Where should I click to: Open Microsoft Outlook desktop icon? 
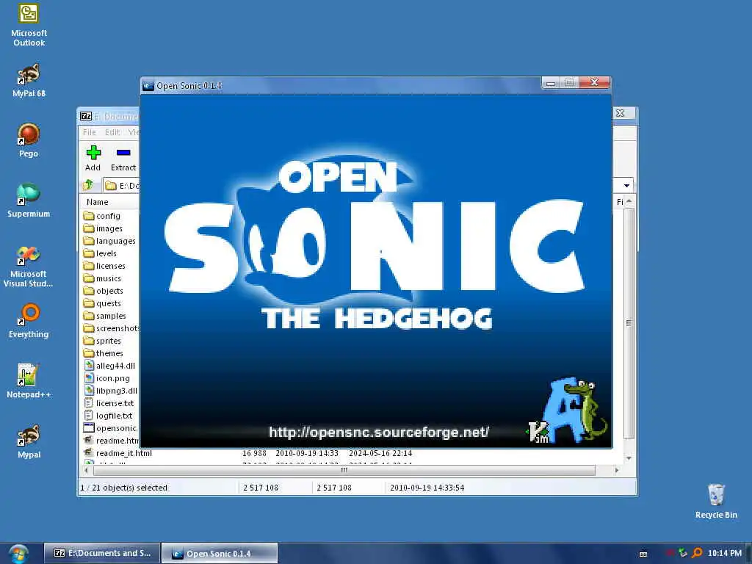pos(29,24)
